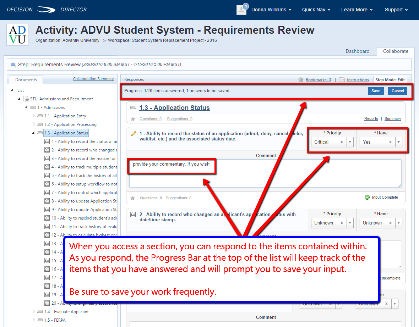Collapse STU-Admissions and Recruitment node
Screen dimensions: 419x327
pyautogui.click(x=19, y=99)
